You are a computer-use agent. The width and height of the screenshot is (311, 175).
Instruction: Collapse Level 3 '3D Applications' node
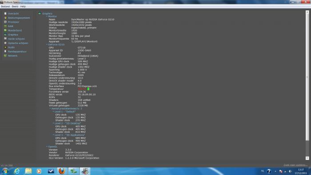point(53,135)
